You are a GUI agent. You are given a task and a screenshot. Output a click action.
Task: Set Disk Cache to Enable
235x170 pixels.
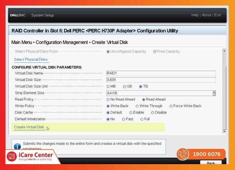click(x=131, y=113)
